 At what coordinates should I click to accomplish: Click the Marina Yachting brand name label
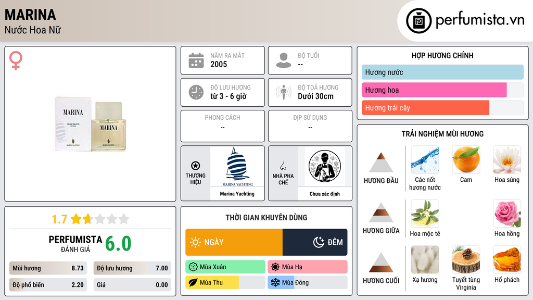(237, 194)
